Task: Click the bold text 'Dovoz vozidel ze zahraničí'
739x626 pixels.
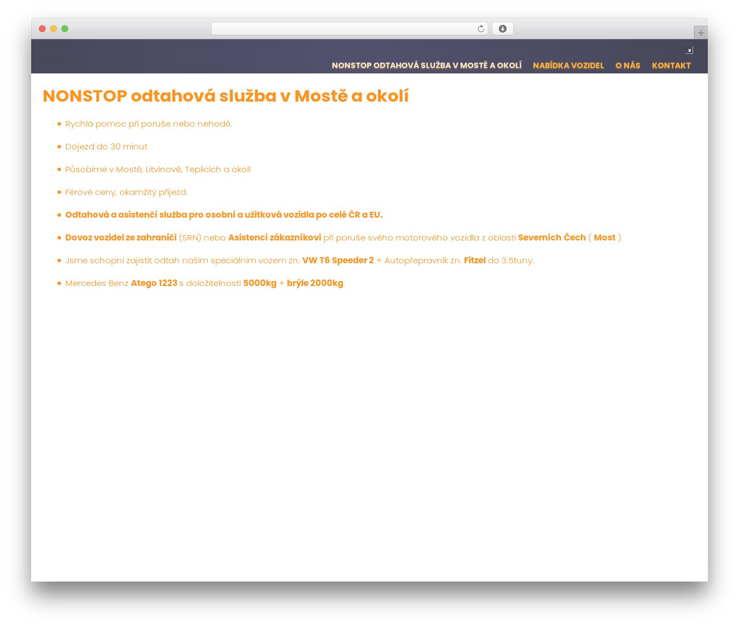Action: click(x=121, y=237)
